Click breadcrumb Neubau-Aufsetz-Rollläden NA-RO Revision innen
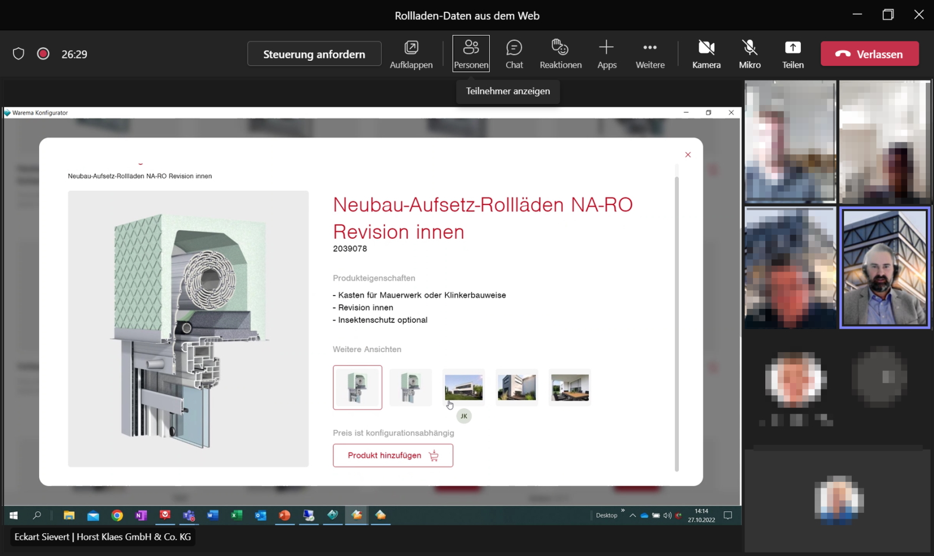This screenshot has height=556, width=934. (x=140, y=176)
